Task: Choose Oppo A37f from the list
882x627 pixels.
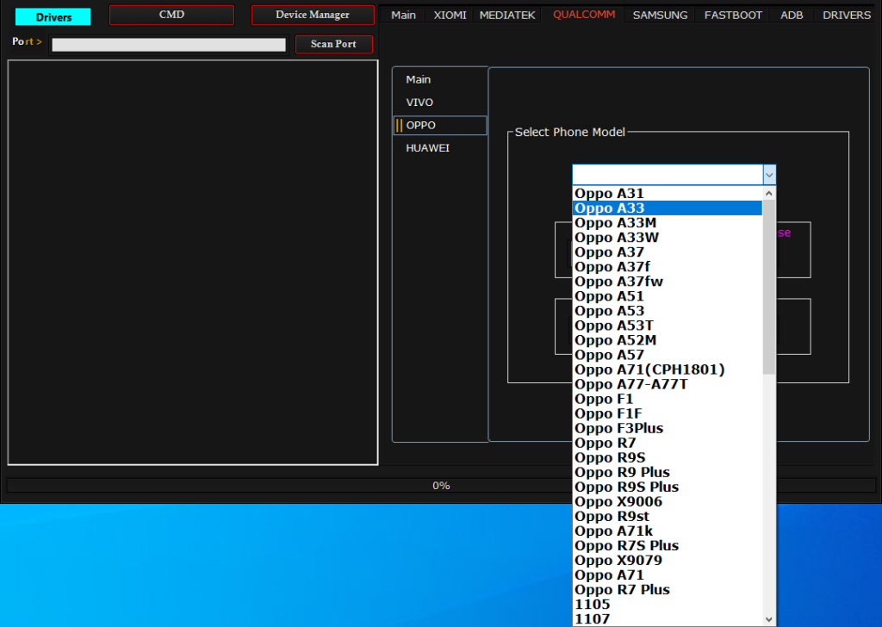Action: tap(668, 266)
